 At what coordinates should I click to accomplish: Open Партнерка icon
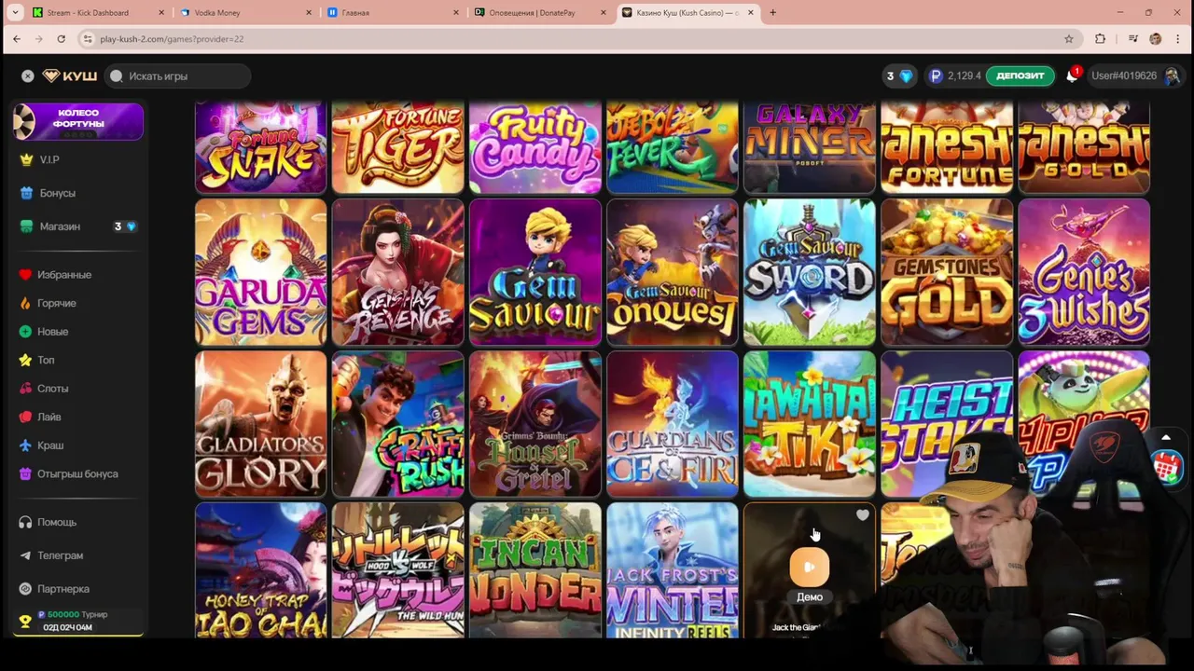pos(25,589)
